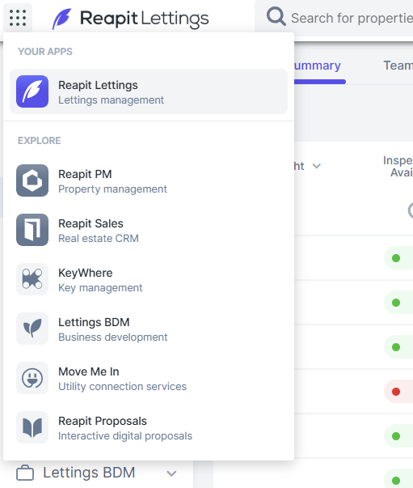The width and height of the screenshot is (413, 488).
Task: Click the Lettings BDM leaf icon
Action: [32, 329]
